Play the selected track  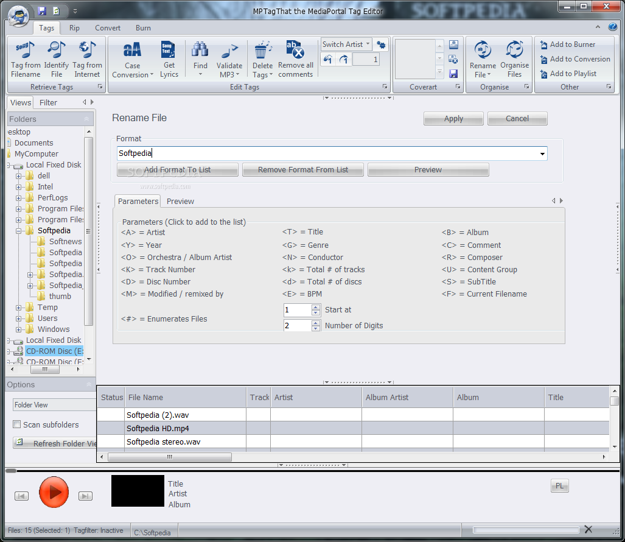pos(54,492)
